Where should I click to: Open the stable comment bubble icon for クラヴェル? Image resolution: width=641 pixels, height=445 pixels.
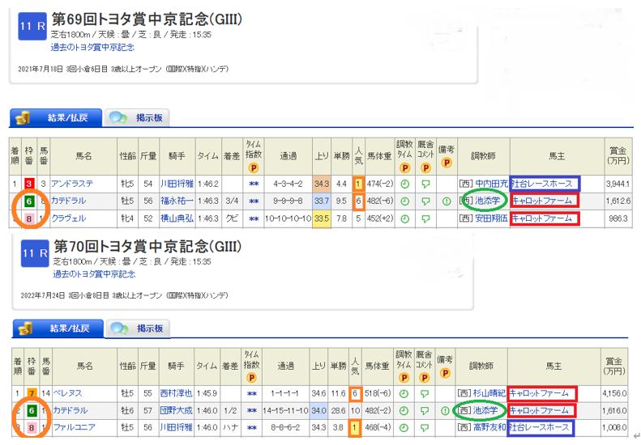tap(424, 218)
